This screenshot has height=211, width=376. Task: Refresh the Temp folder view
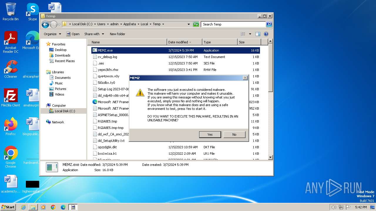[x=196, y=24]
